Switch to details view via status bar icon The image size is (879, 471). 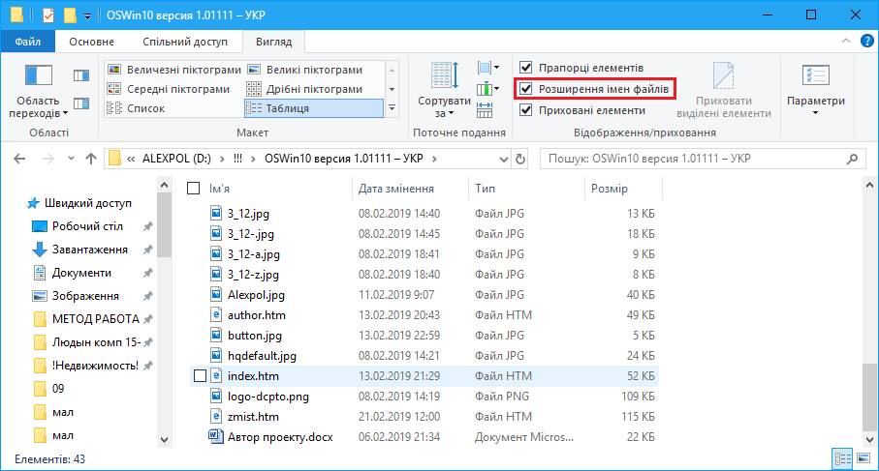tap(843, 459)
